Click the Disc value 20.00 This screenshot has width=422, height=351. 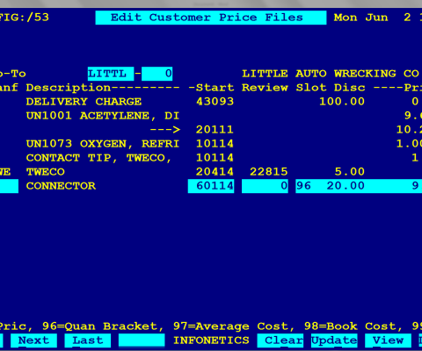point(346,186)
